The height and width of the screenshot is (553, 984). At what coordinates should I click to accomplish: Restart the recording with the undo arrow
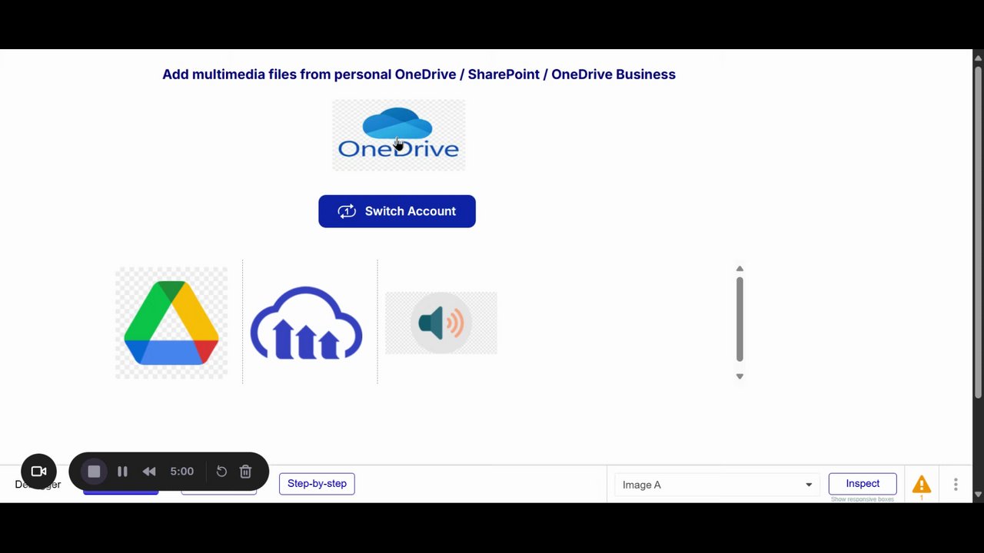point(221,472)
